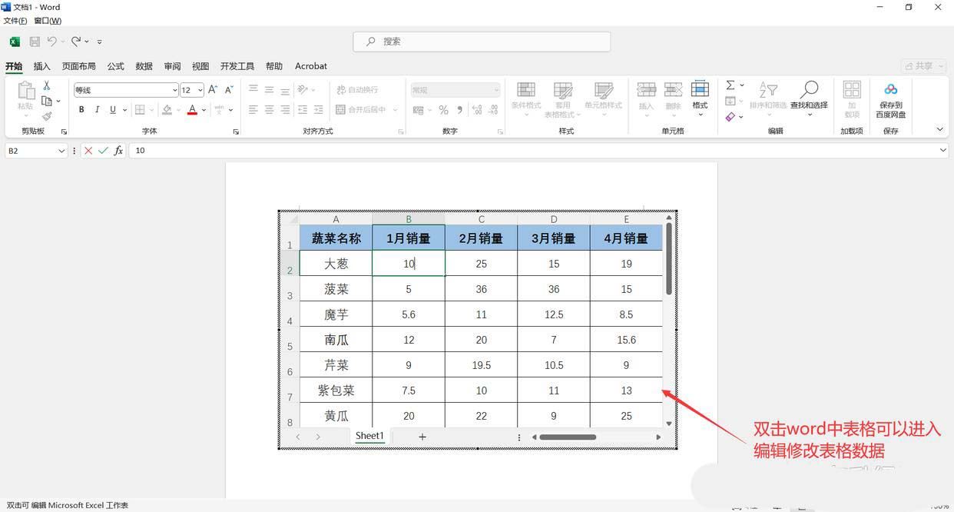Open the underline style dropdown arrow
Screen dimensions: 954x512
pyautogui.click(x=124, y=110)
